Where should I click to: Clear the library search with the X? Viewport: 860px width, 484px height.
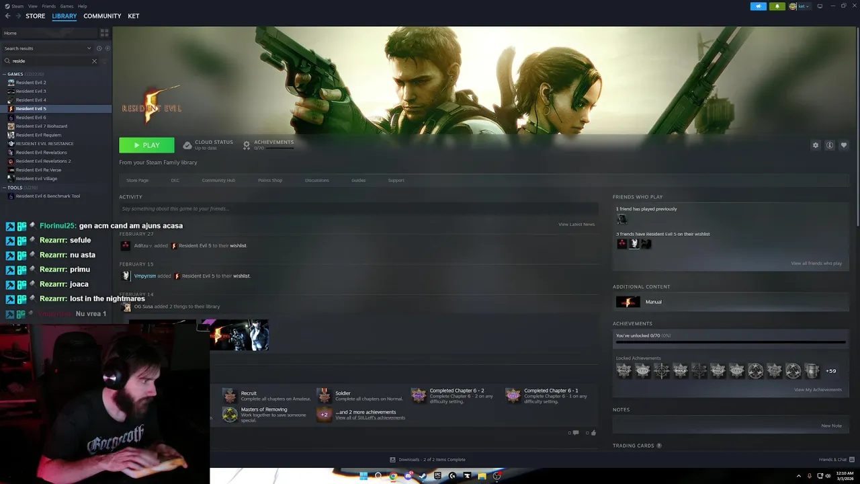coord(94,61)
